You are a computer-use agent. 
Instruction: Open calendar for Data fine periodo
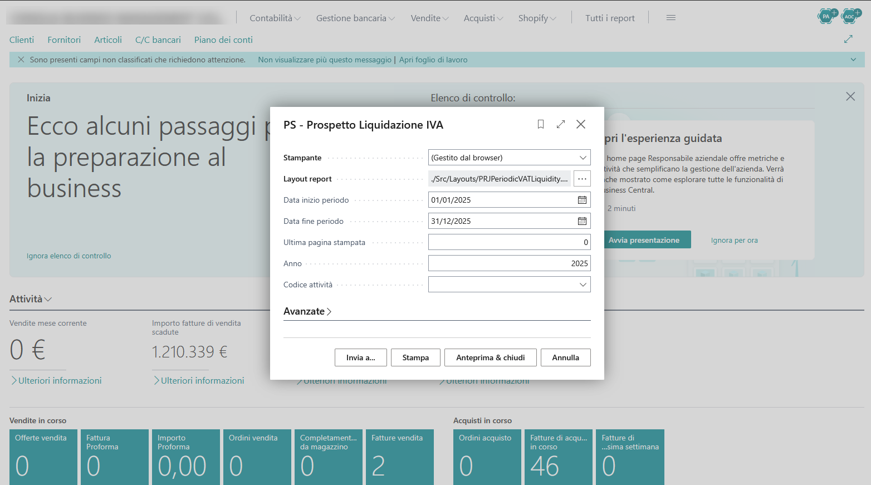582,221
